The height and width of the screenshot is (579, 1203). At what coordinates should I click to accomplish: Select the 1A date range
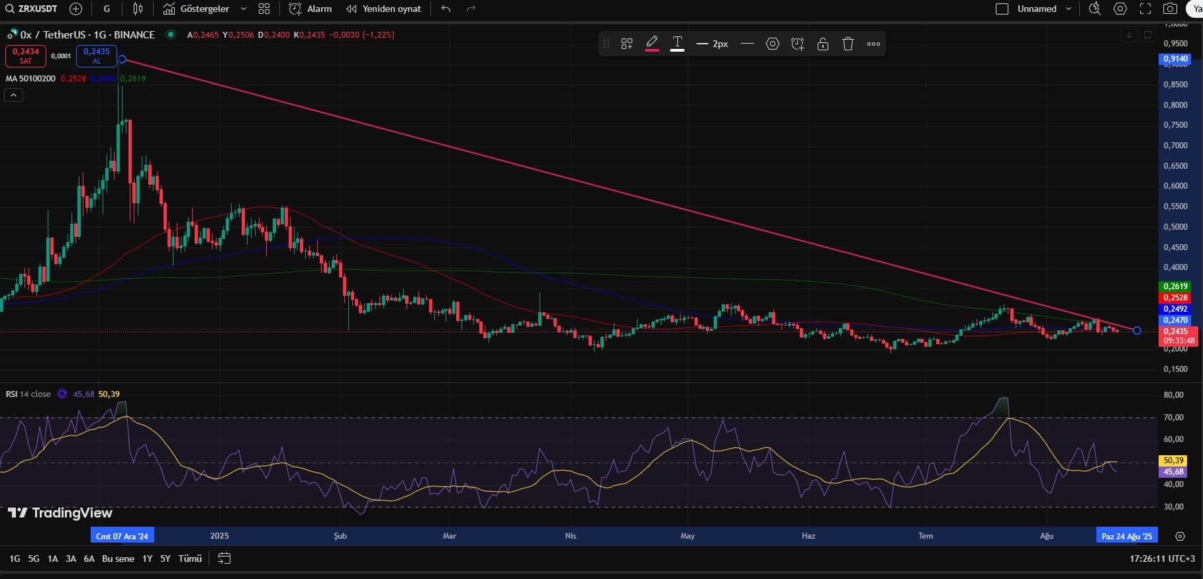click(52, 558)
